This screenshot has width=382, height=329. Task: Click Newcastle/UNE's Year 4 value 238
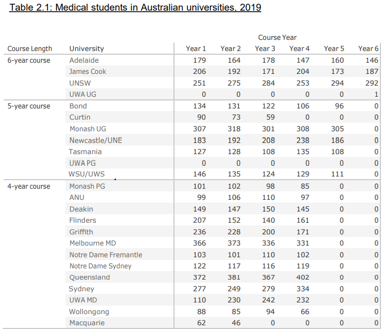[303, 140]
